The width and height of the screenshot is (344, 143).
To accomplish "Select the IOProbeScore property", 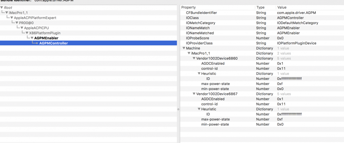I will coord(262,38).
